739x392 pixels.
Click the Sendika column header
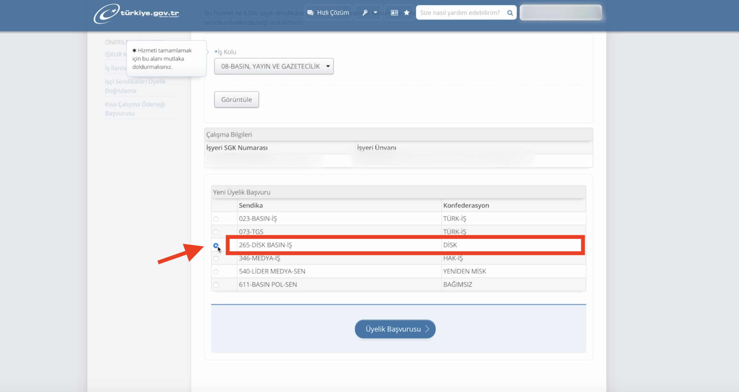251,205
